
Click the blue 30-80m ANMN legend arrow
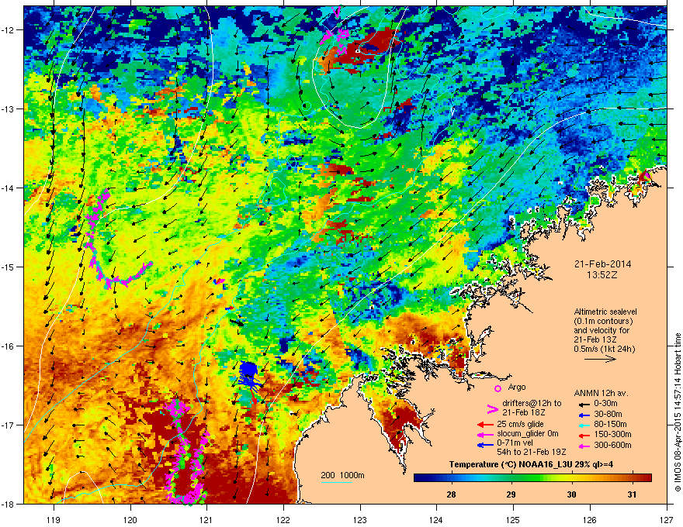pos(584,415)
